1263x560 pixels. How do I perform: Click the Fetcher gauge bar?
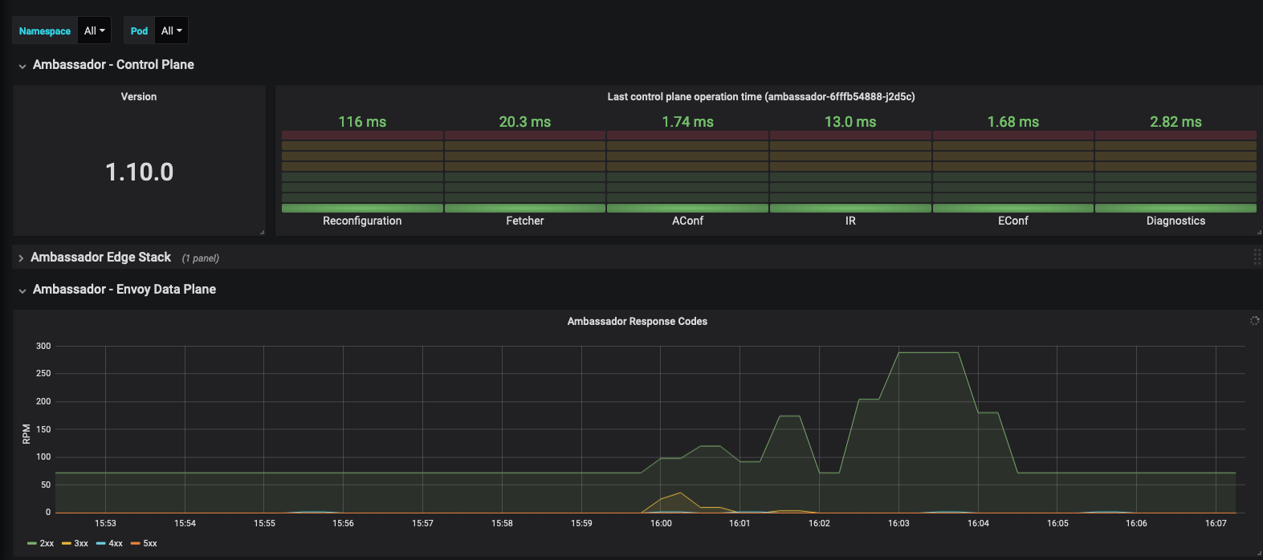point(525,172)
